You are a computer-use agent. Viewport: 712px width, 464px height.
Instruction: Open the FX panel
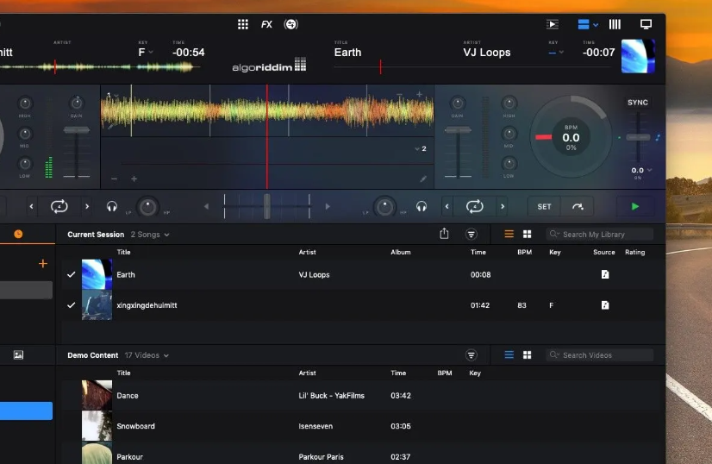[x=266, y=24]
